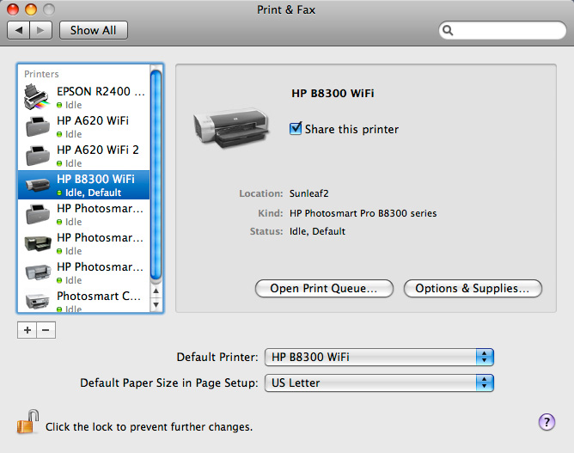This screenshot has width=574, height=453.
Task: Select the EPSON R2400 printer icon
Action: click(36, 97)
